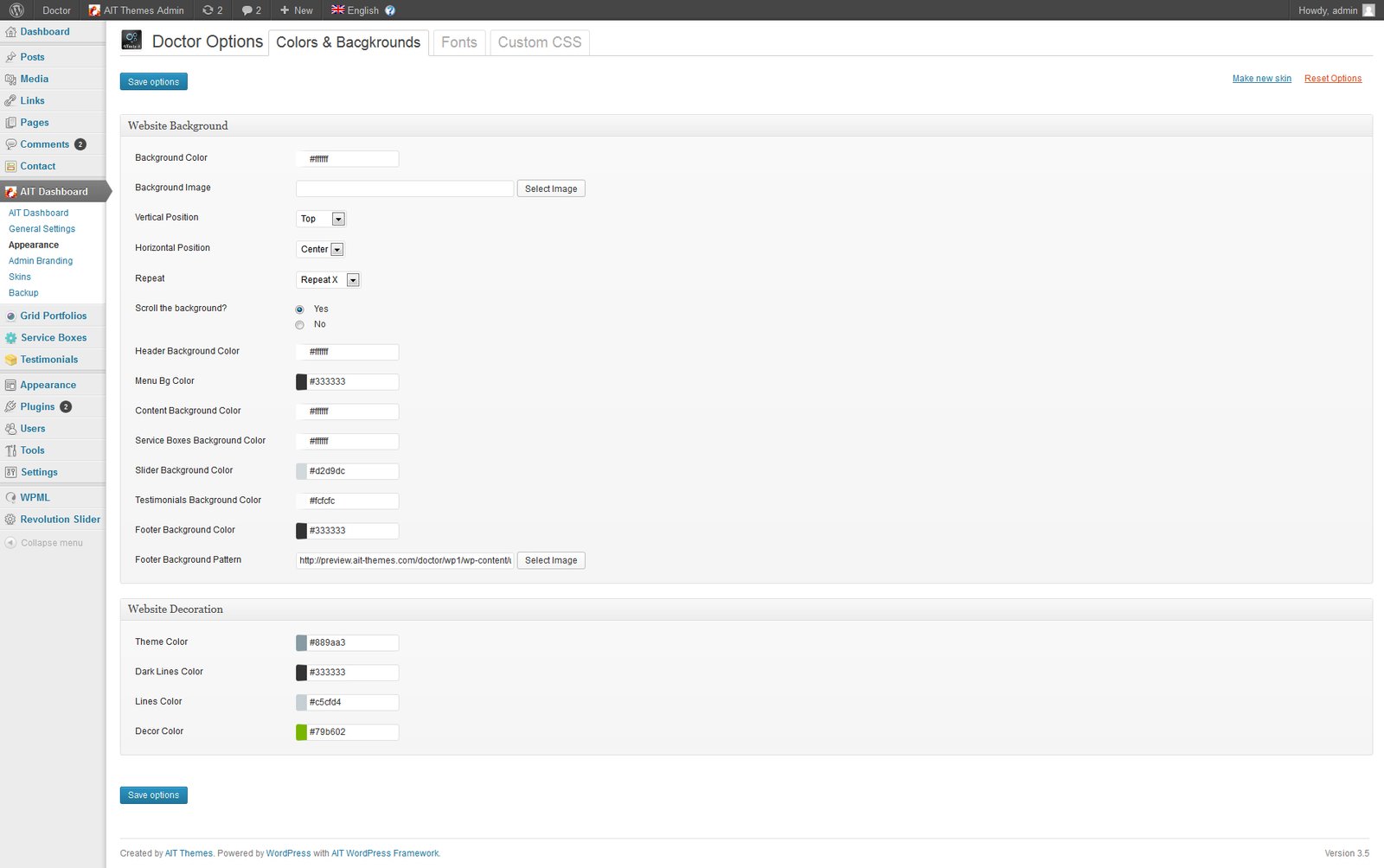Open Skins submenu item
Image resolution: width=1384 pixels, height=868 pixels.
click(20, 277)
